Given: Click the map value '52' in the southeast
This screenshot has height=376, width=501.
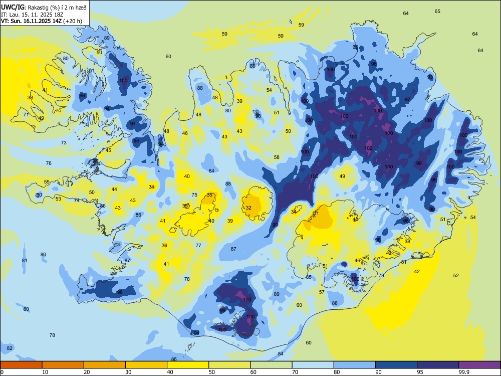Looking at the screenshot, I should pyautogui.click(x=456, y=276).
